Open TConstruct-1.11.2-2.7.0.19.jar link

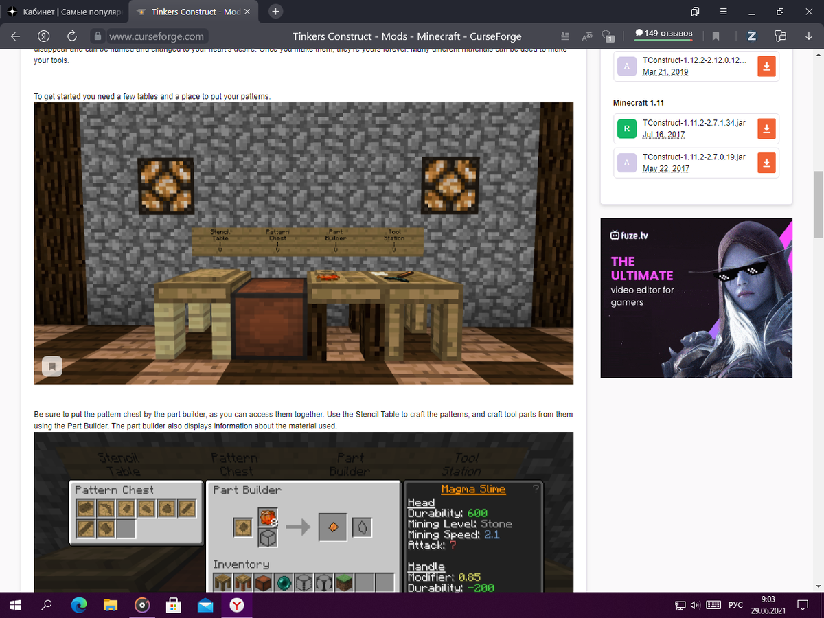coord(694,157)
